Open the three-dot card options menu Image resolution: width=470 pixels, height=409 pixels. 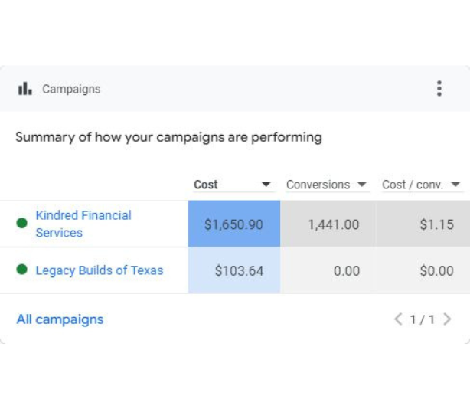[439, 89]
